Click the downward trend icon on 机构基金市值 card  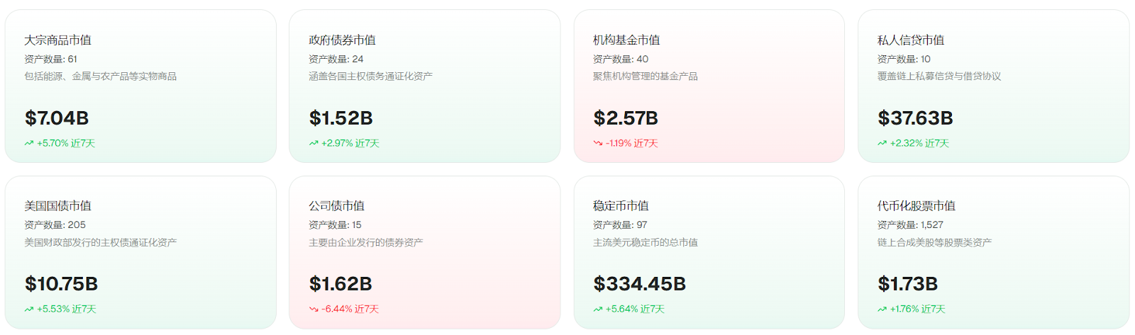pos(598,143)
